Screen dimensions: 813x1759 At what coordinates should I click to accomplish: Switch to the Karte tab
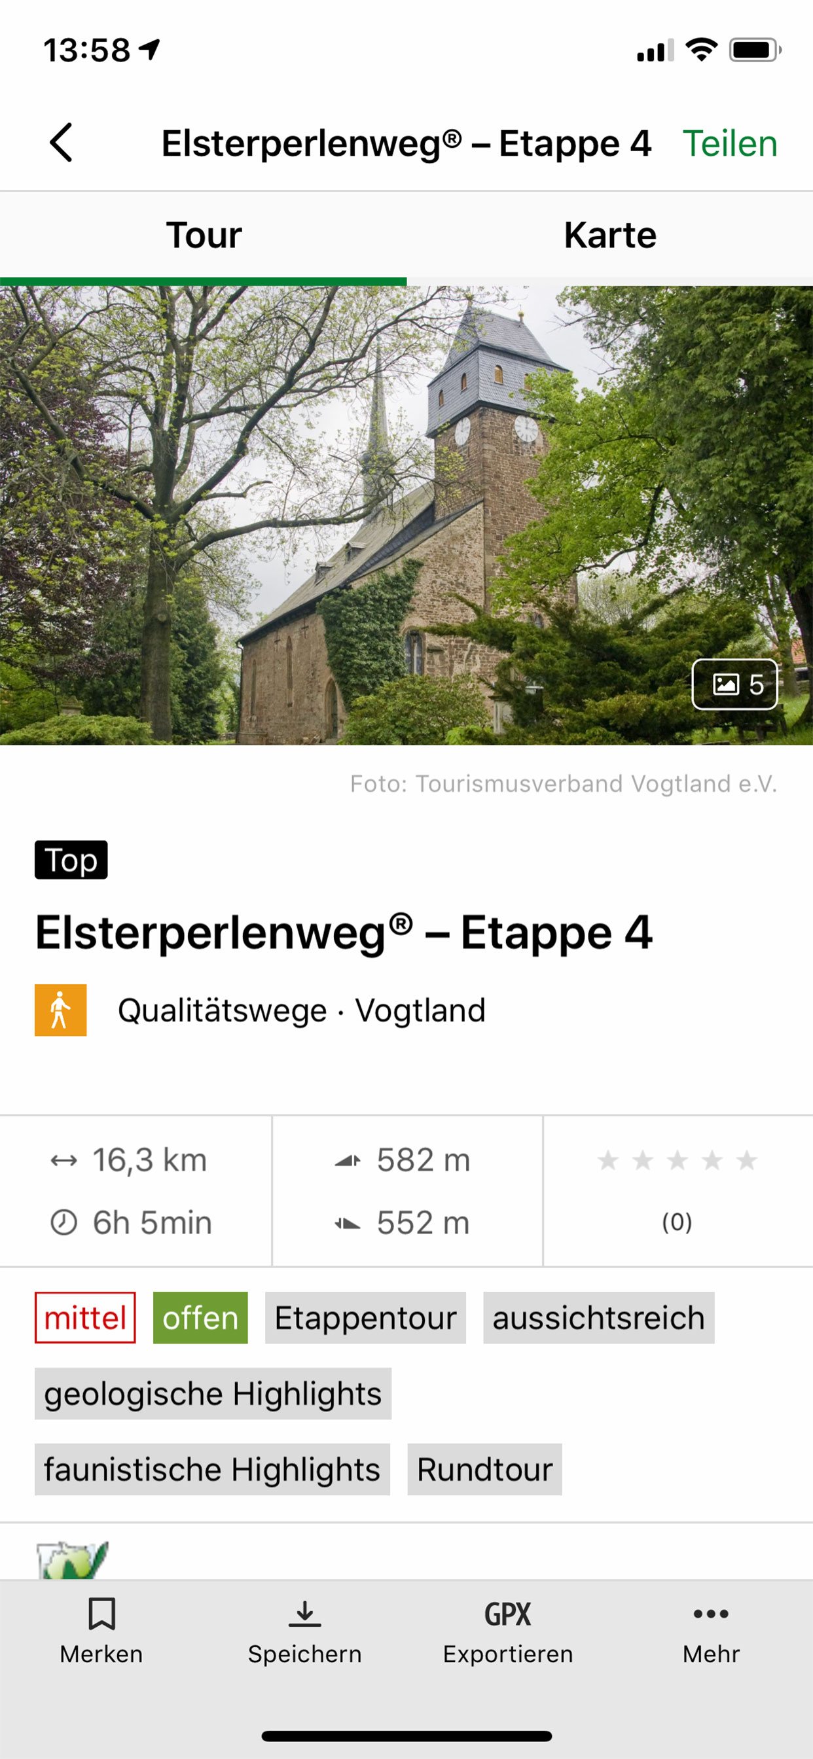pyautogui.click(x=610, y=235)
